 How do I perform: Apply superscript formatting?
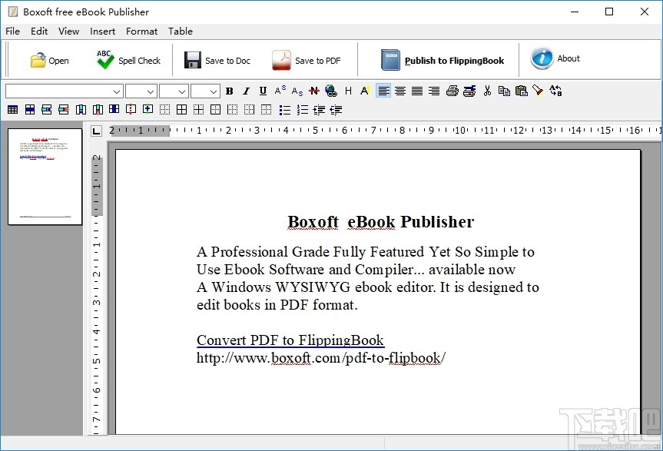coord(279,91)
